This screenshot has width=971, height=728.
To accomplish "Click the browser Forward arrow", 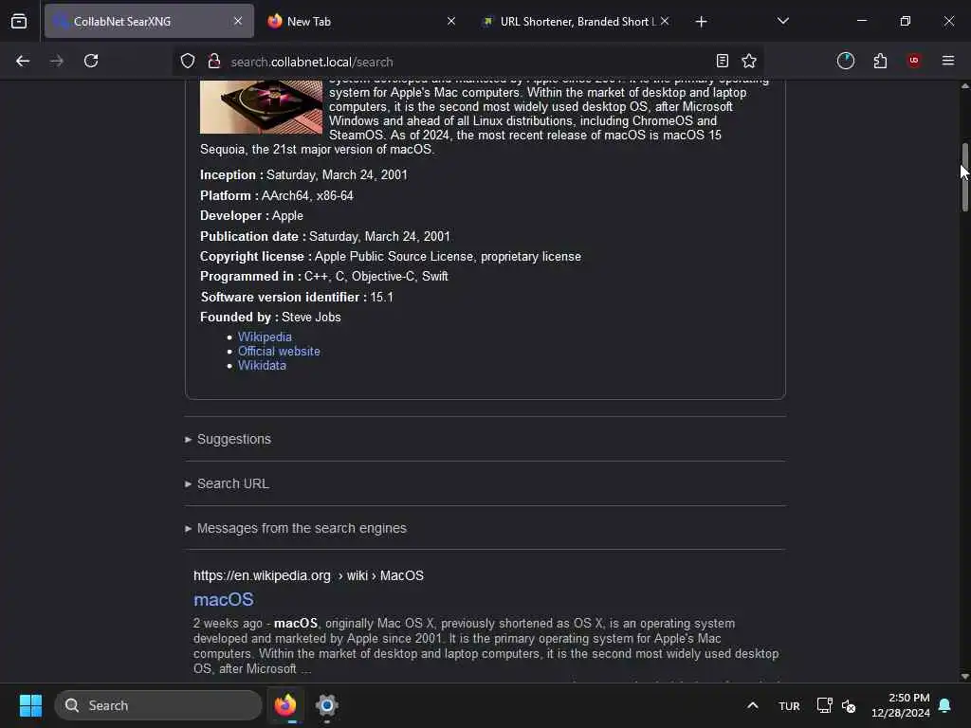I will (56, 61).
